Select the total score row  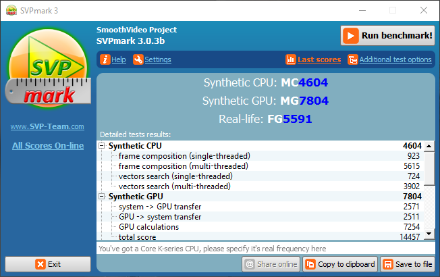click(x=260, y=236)
